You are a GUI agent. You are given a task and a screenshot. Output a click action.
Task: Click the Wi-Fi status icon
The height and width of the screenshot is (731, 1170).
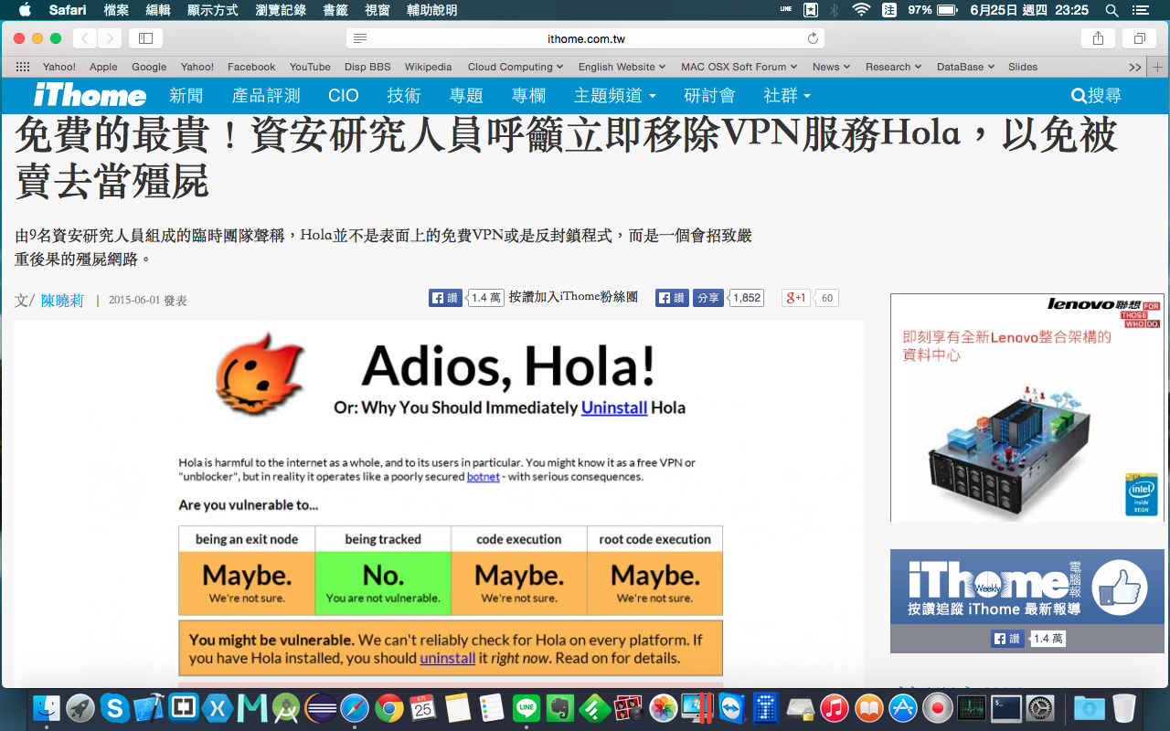860,10
